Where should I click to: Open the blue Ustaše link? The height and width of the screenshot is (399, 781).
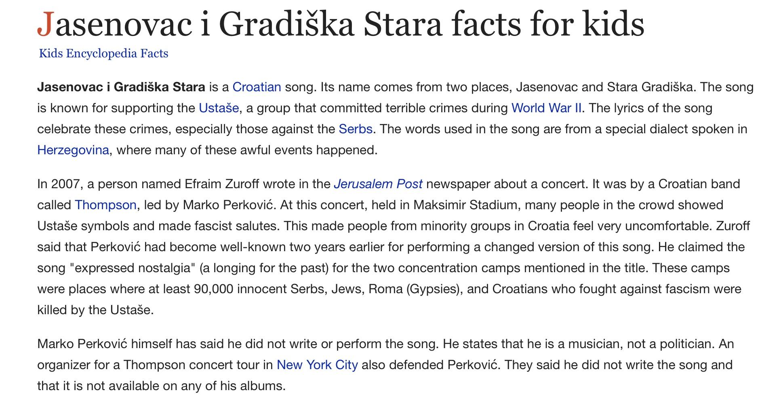tap(219, 108)
